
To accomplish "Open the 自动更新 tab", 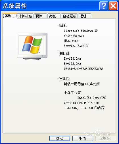I will click(70, 16).
